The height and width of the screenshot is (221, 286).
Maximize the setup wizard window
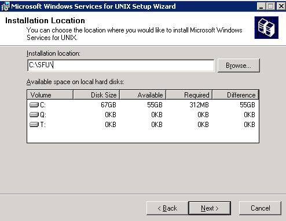tap(270, 6)
